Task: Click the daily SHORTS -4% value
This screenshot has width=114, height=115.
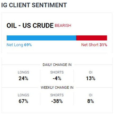Action: 57,78
